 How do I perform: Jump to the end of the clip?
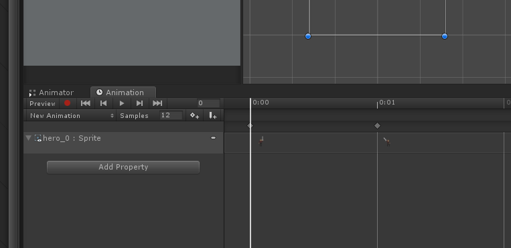pyautogui.click(x=157, y=103)
